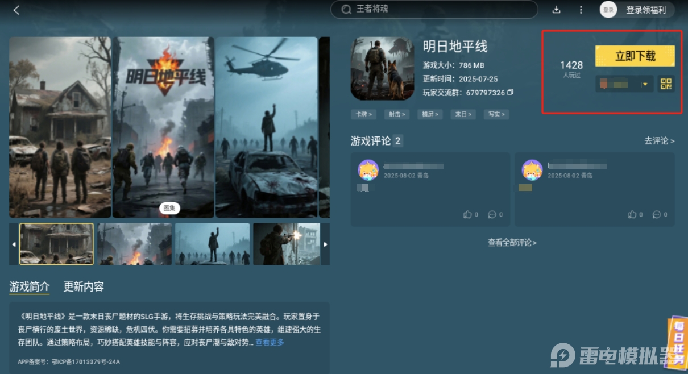Select the 射击 tag
The height and width of the screenshot is (374, 688).
click(x=397, y=114)
